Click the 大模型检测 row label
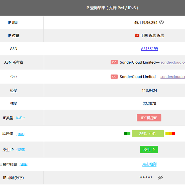Viewport: 185px width, 185px height. coord(8,164)
